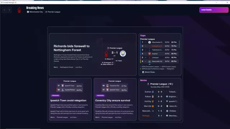The height and width of the screenshot is (129, 230).
Task: Select the 3 - 1 scoreline in main article
Action: coord(114,53)
